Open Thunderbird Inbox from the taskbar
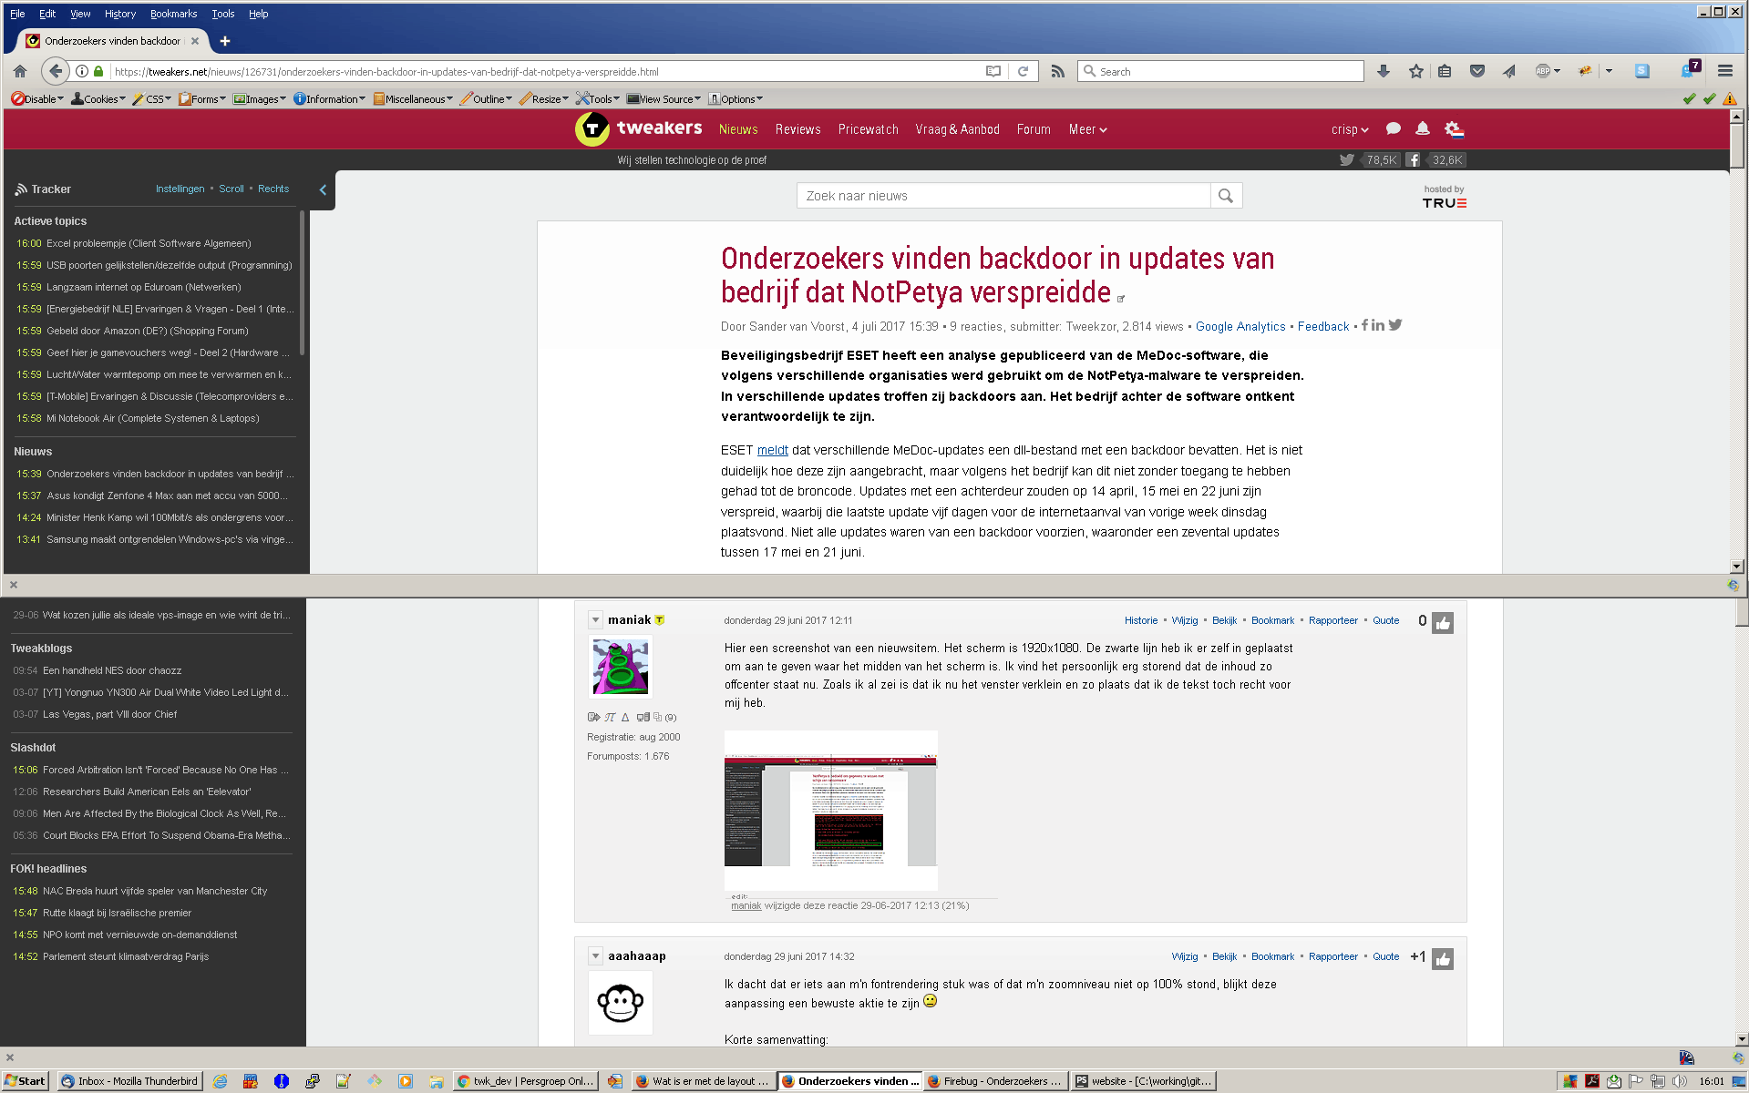This screenshot has height=1093, width=1749. pyautogui.click(x=129, y=1081)
